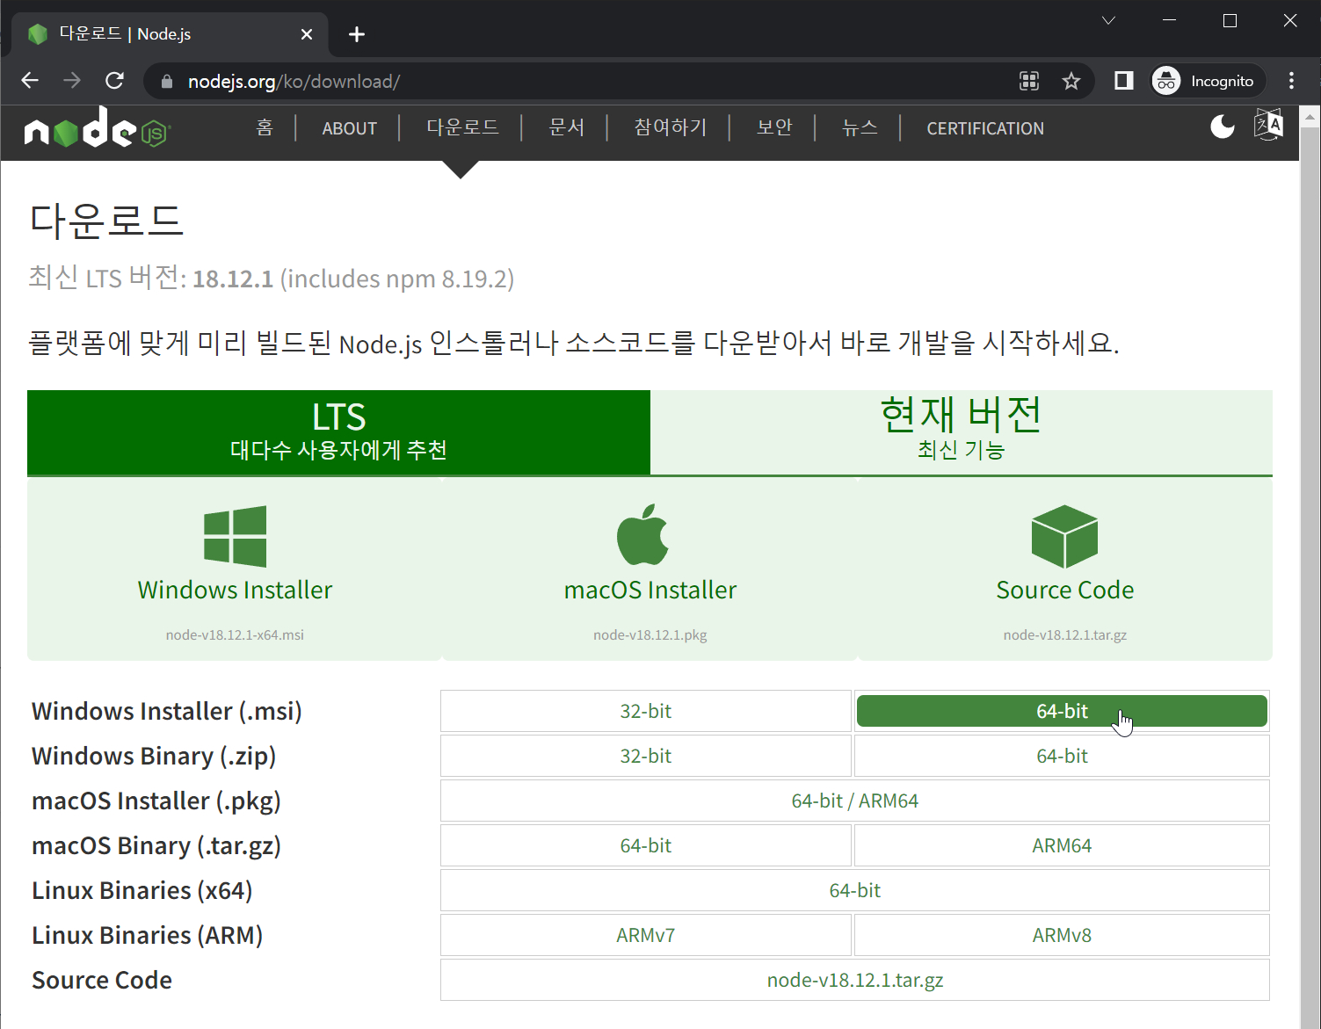Bookmark this page with star icon
Viewport: 1321px width, 1029px height.
tap(1071, 81)
